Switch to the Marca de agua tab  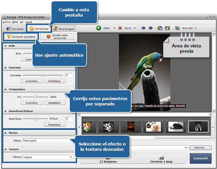click(64, 28)
